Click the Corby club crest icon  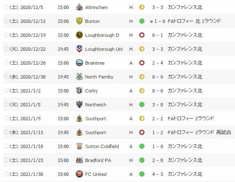(x=79, y=91)
